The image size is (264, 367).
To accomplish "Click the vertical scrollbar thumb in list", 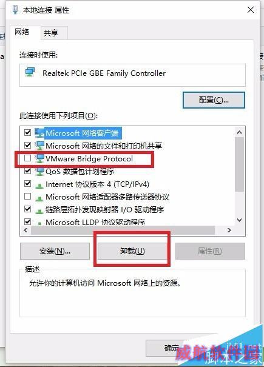I will click(239, 164).
